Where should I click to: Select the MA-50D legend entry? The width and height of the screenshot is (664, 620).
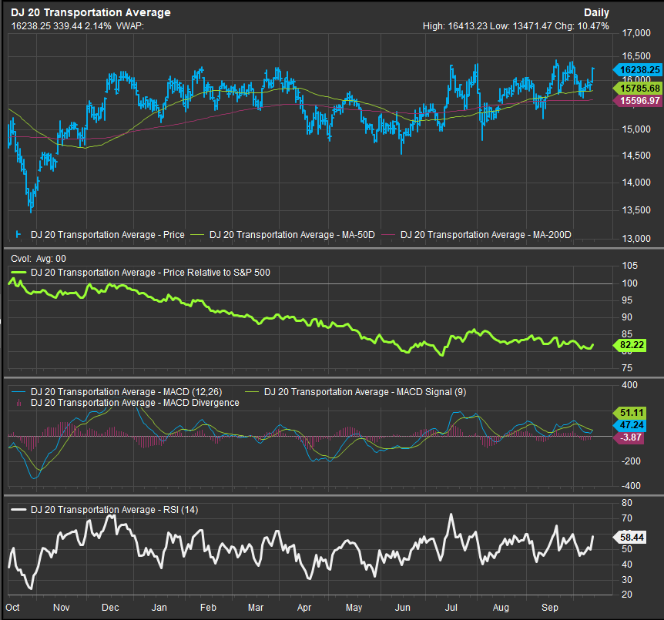coord(292,235)
